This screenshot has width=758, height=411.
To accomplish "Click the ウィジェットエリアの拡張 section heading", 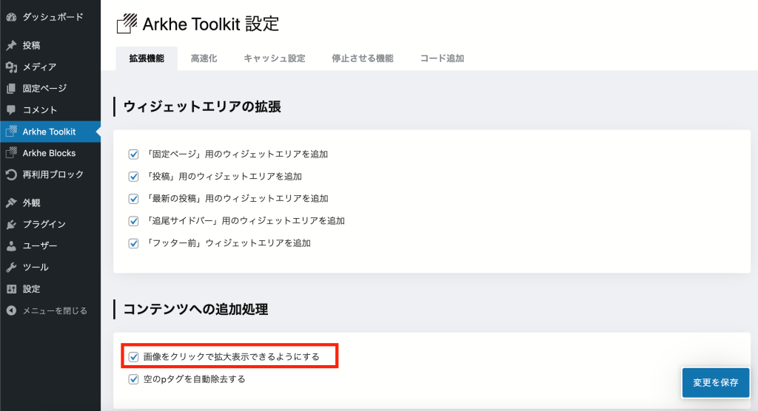I will [x=202, y=106].
